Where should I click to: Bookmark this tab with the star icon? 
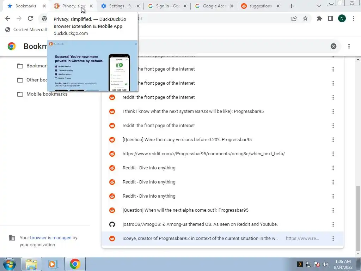pyautogui.click(x=305, y=19)
